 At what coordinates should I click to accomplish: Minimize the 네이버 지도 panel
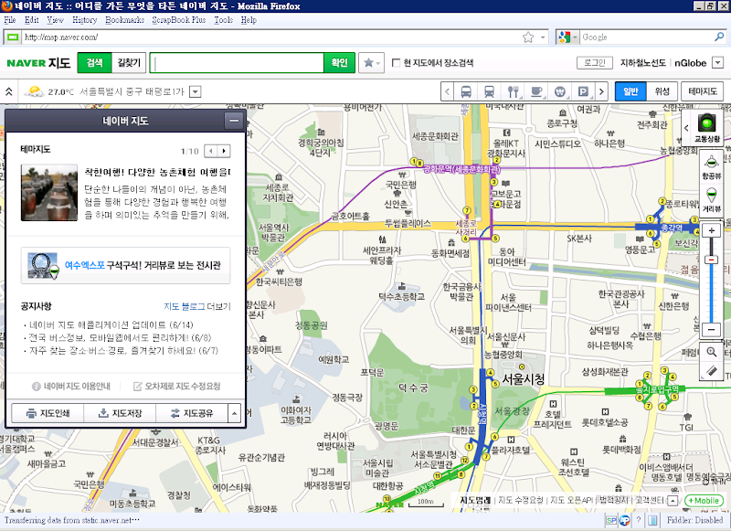coord(234,121)
